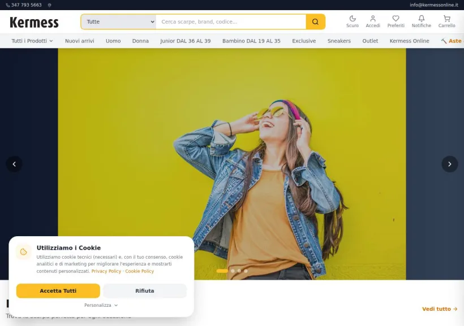Click the phone number 347 793 5663
Viewport: 464px width, 326px height.
tap(24, 5)
